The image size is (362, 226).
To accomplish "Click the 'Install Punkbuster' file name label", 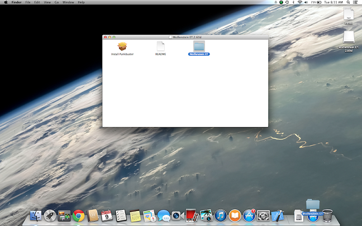I will coord(122,54).
